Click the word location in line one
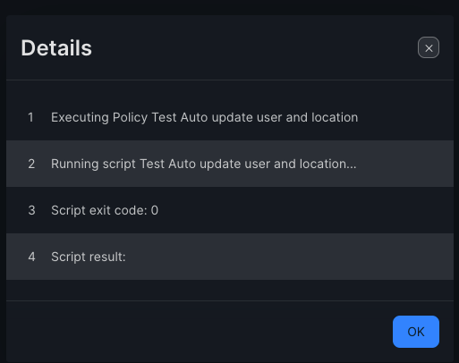This screenshot has width=459, height=363. tap(335, 117)
